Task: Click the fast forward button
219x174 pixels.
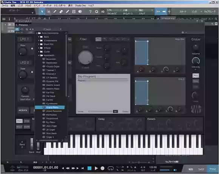Action: (73, 168)
